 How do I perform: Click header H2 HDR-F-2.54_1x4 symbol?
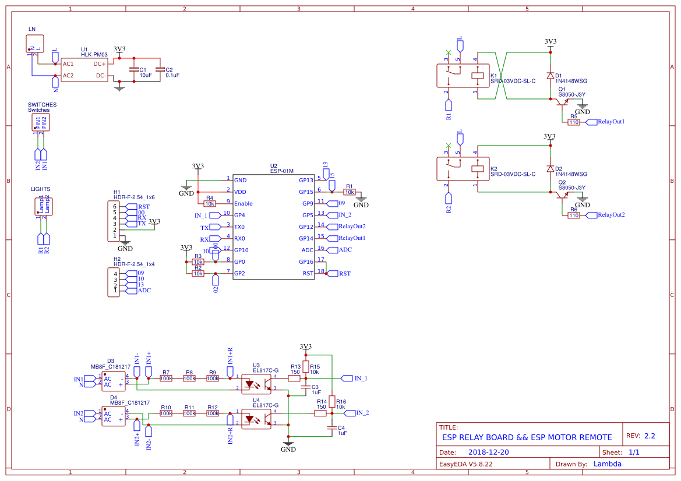coord(114,281)
